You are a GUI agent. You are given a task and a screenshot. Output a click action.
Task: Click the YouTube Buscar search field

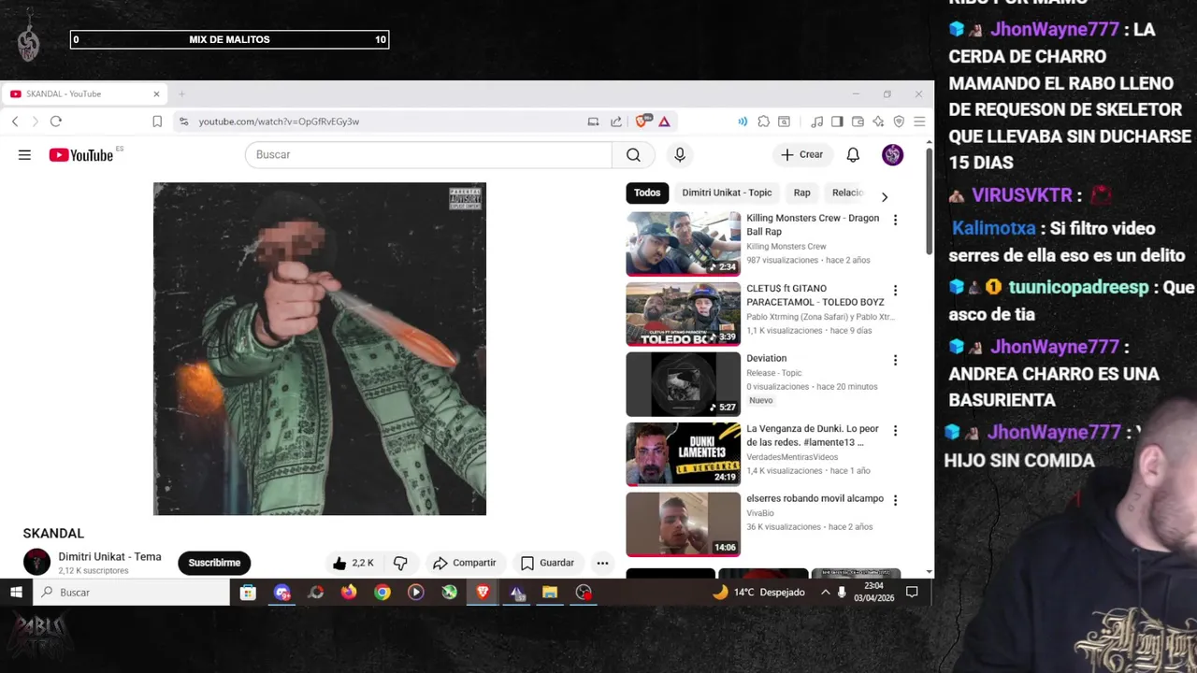428,155
